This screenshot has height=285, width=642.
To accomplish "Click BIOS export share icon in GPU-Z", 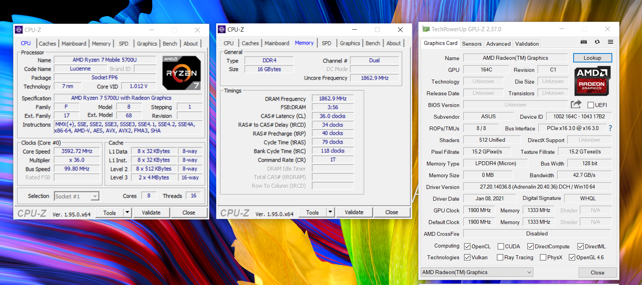I will point(576,104).
